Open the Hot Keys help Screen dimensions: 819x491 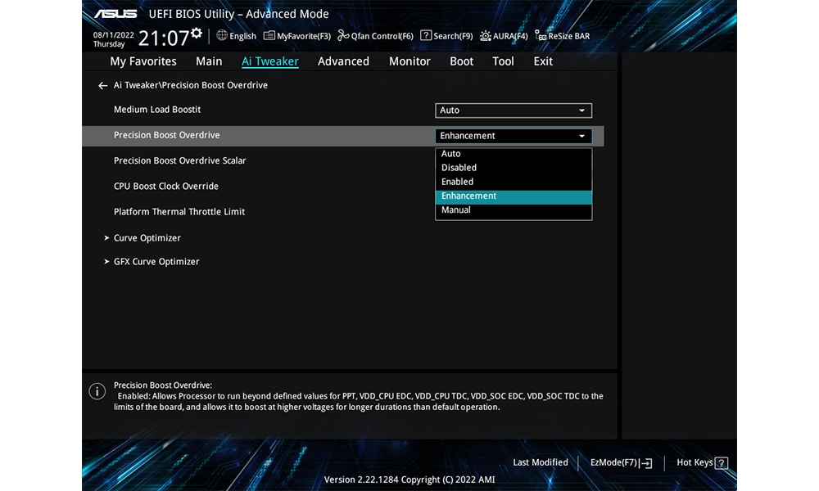pos(702,463)
